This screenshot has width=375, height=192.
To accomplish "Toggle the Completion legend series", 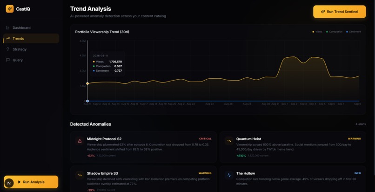I will pos(334,32).
